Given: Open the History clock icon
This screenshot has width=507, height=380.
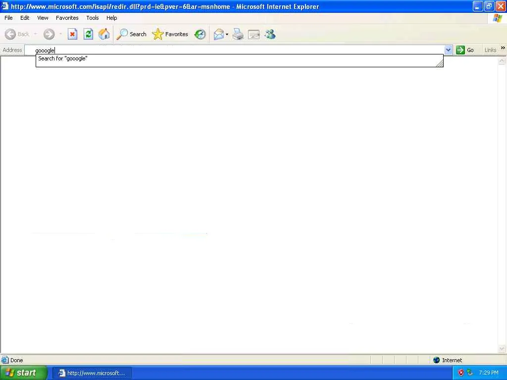Looking at the screenshot, I should coord(200,34).
